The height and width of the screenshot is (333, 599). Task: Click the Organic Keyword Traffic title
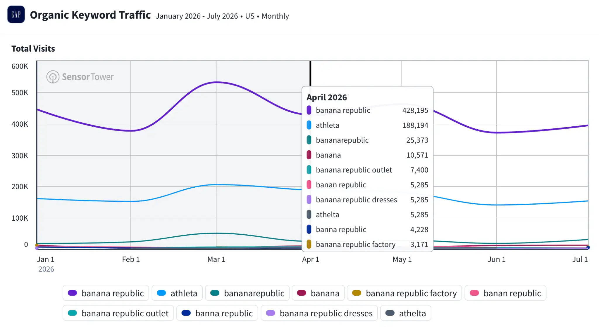(x=90, y=15)
